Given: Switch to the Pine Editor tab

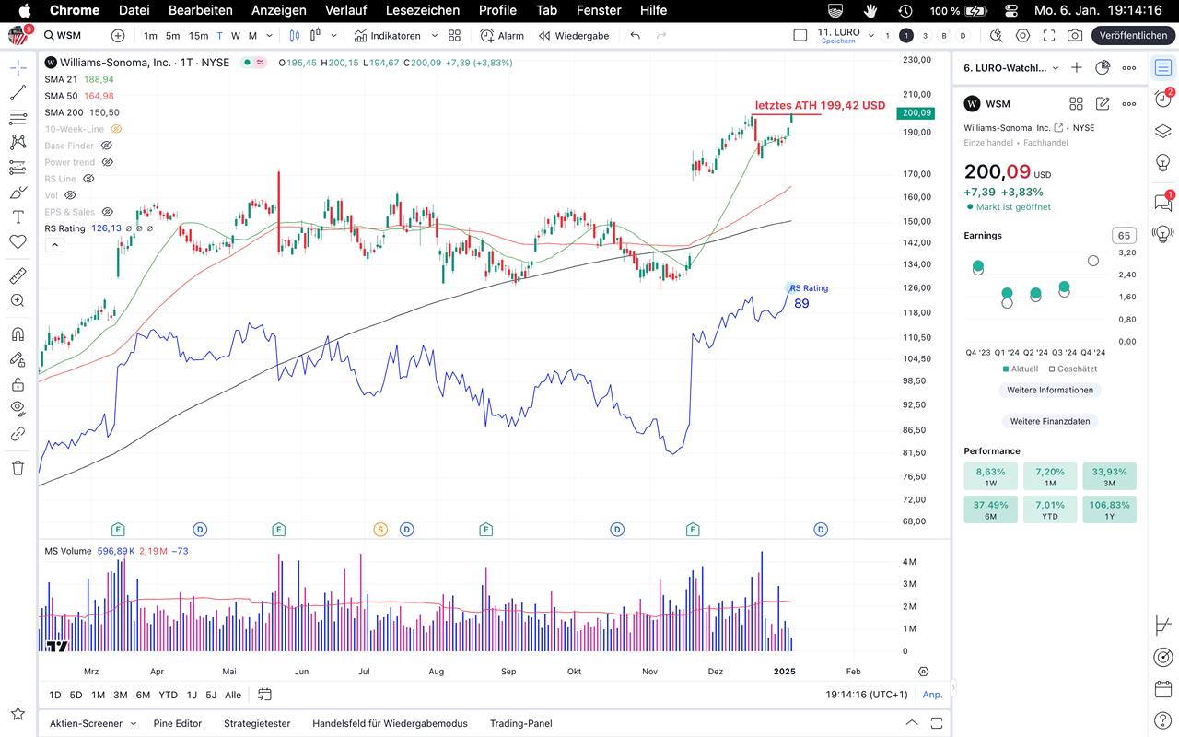Looking at the screenshot, I should [178, 723].
